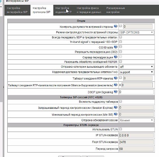Image resolution: width=159 pixels, height=157 pixels.
Task: Show help icon next to CCI Enable
Action: point(116,47)
